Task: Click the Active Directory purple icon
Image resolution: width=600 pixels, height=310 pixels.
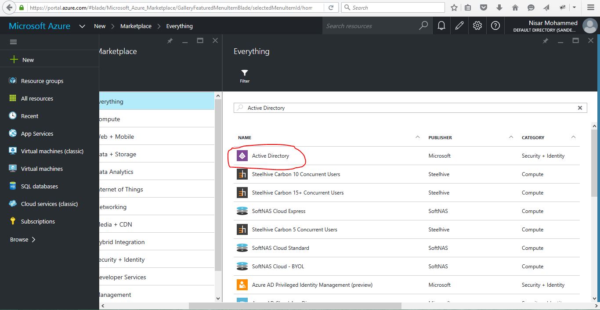Action: (x=242, y=156)
